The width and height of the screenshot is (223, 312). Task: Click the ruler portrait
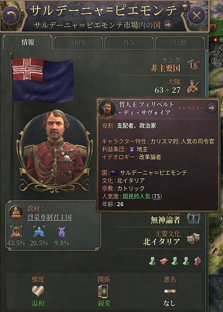coord(55,150)
